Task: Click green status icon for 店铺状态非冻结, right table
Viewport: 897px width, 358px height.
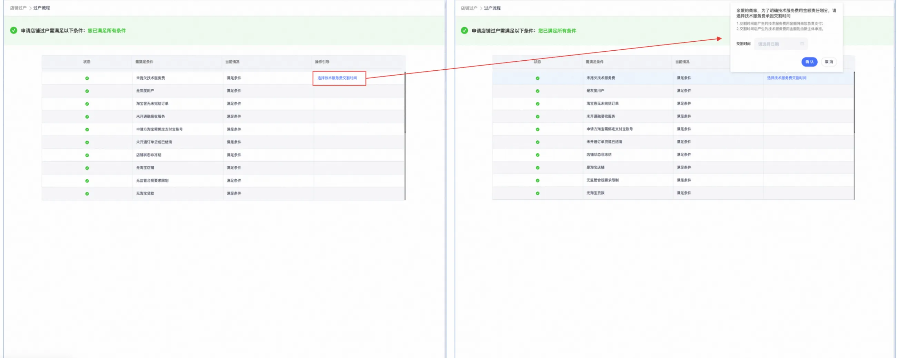Action: point(537,155)
